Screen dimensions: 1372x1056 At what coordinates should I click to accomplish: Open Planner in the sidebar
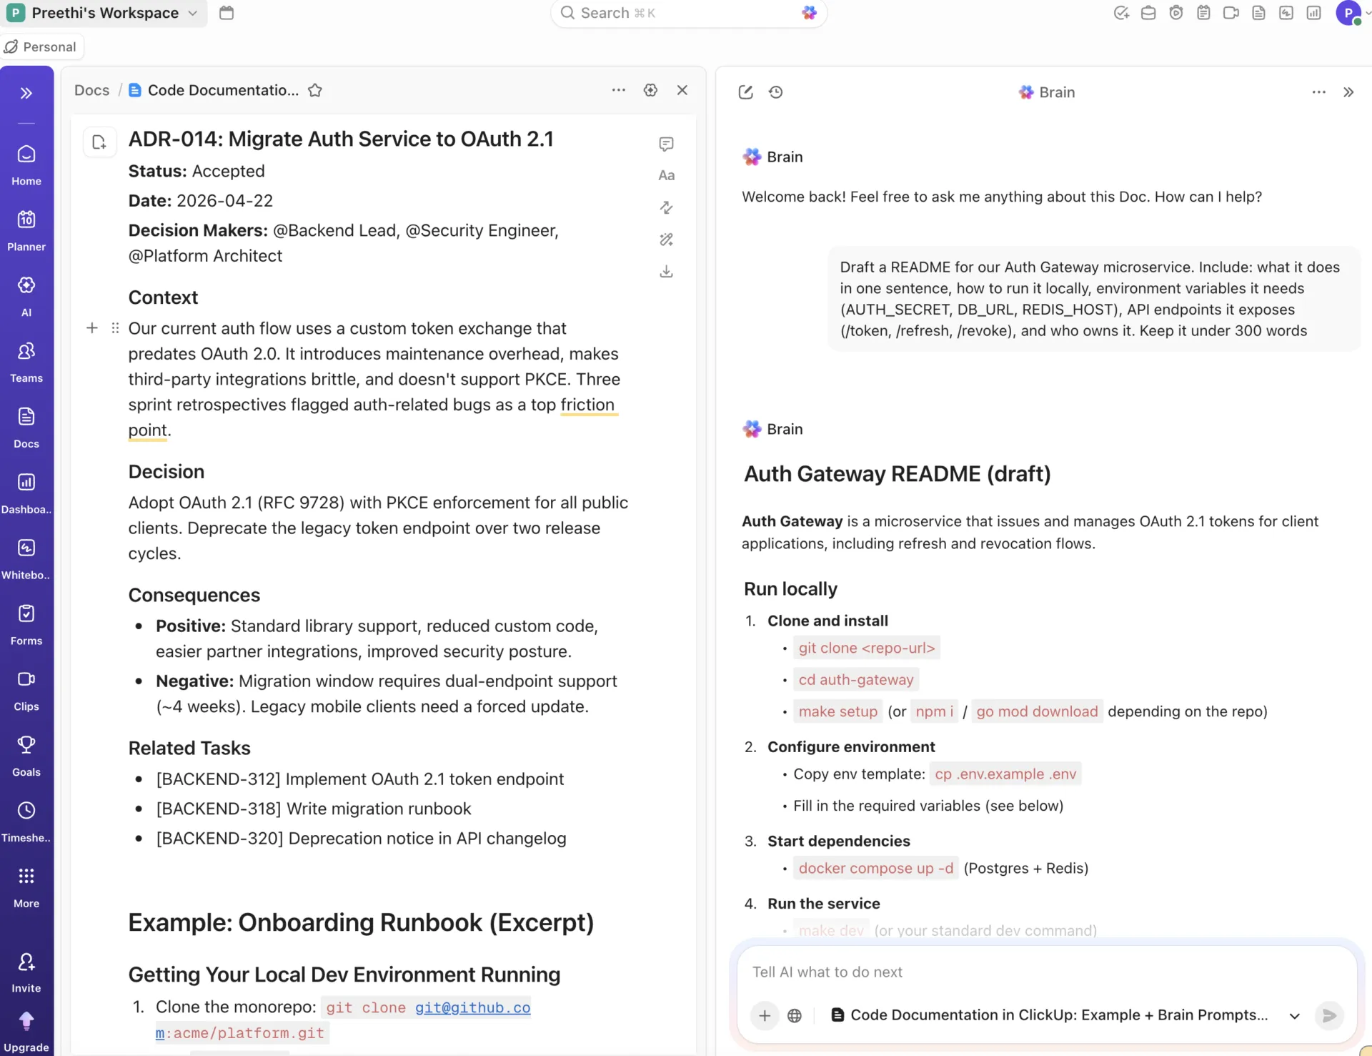pos(26,231)
